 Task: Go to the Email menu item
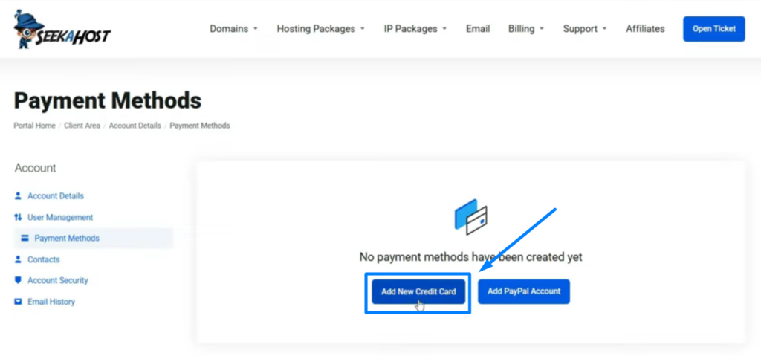point(478,29)
